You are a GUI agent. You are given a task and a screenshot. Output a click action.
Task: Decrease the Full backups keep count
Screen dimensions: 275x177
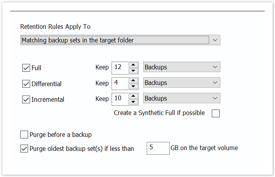click(x=133, y=71)
